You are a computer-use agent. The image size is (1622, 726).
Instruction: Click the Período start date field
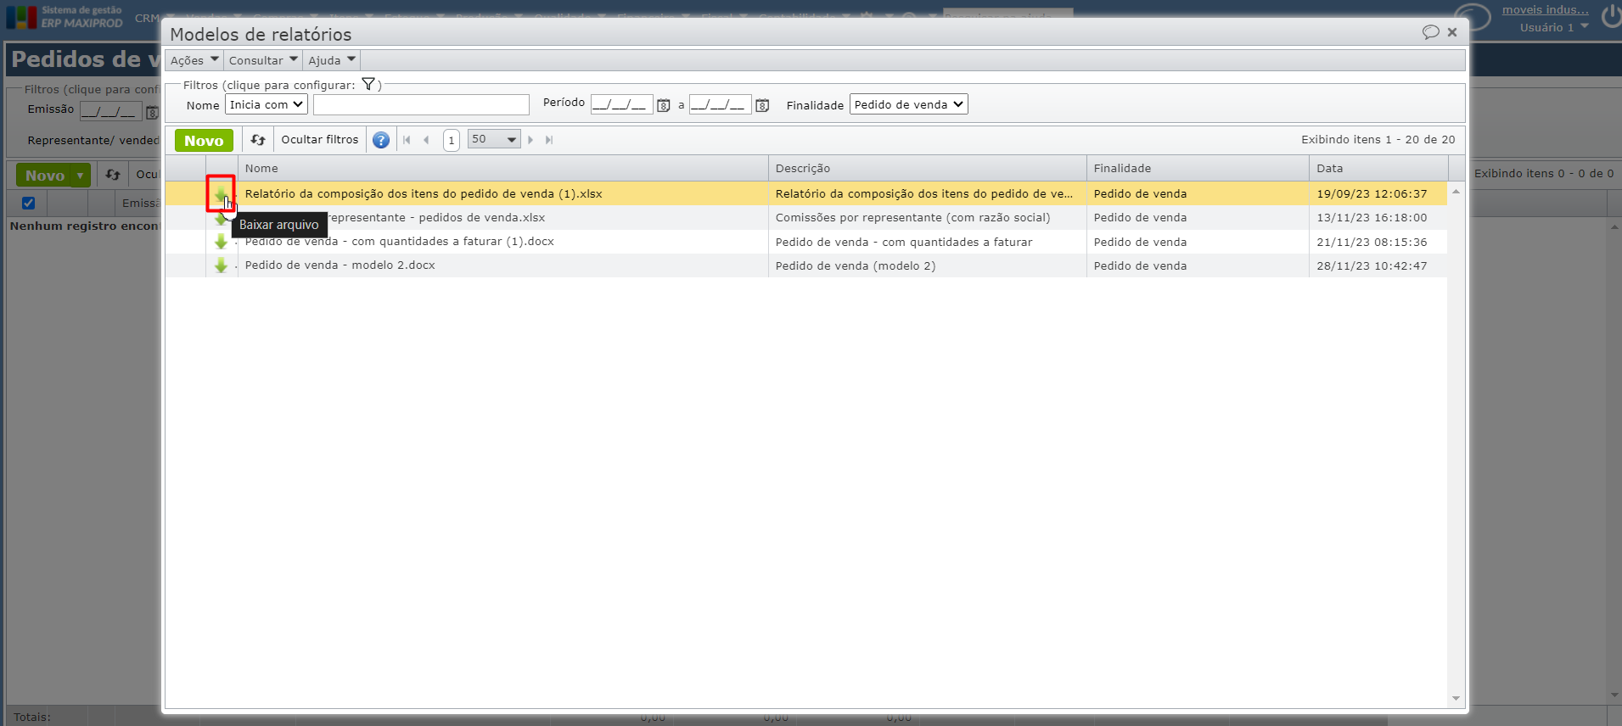[621, 104]
